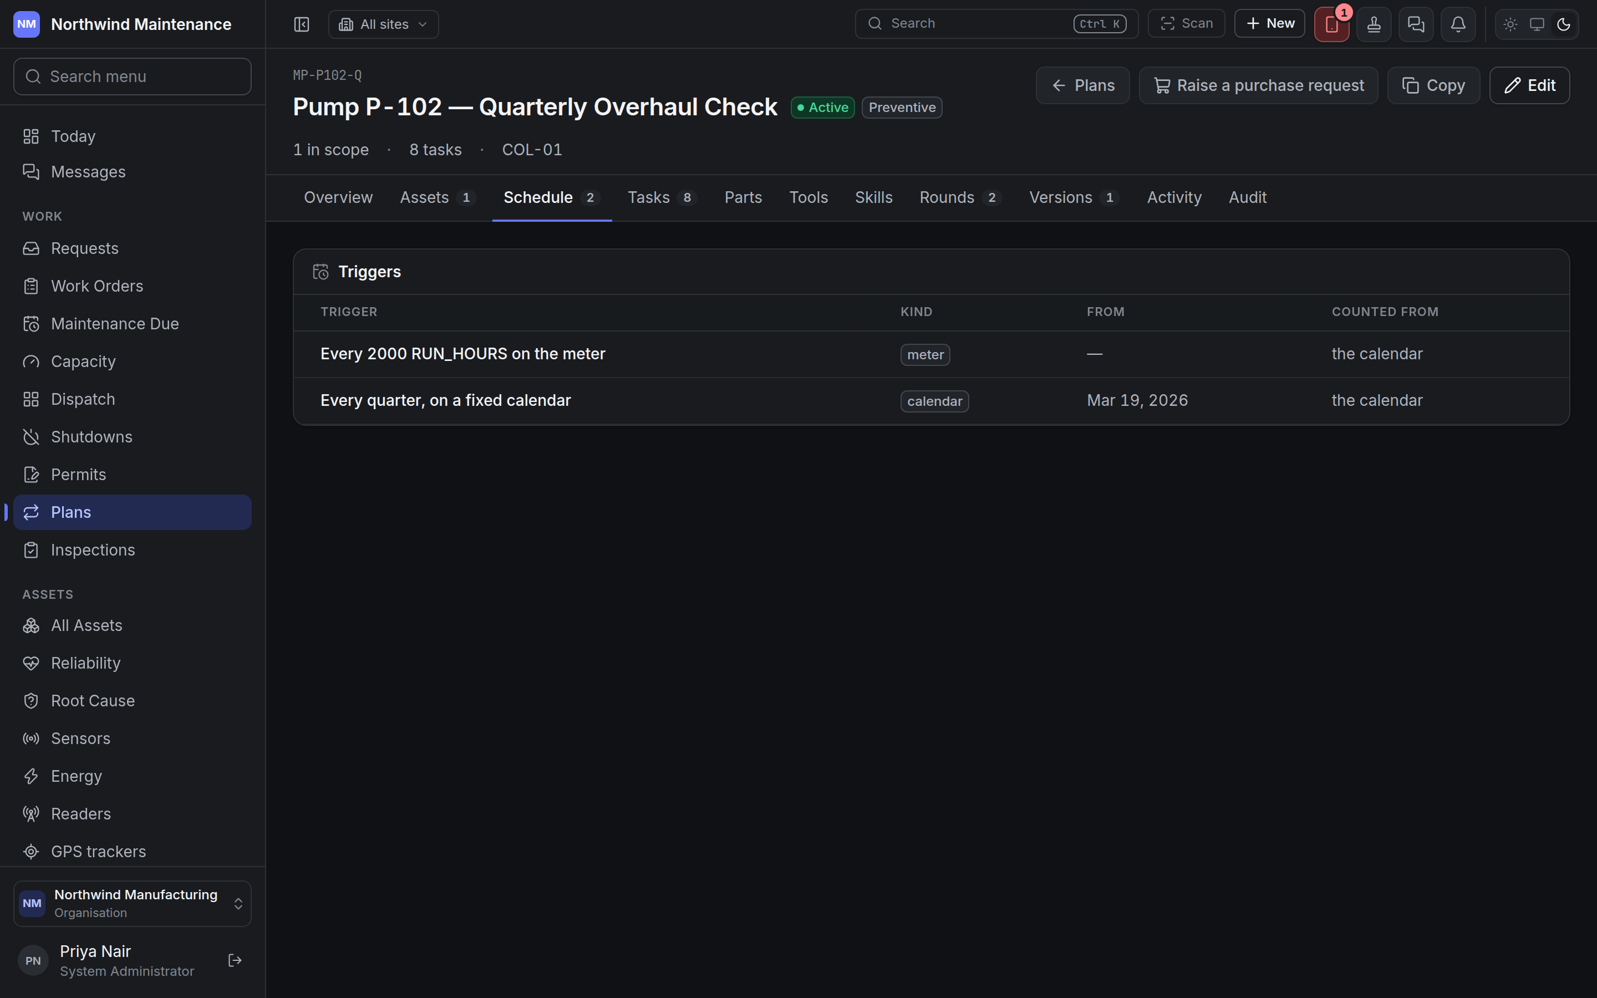Collapse the sidebar panel icon
1597x998 pixels.
pos(302,24)
